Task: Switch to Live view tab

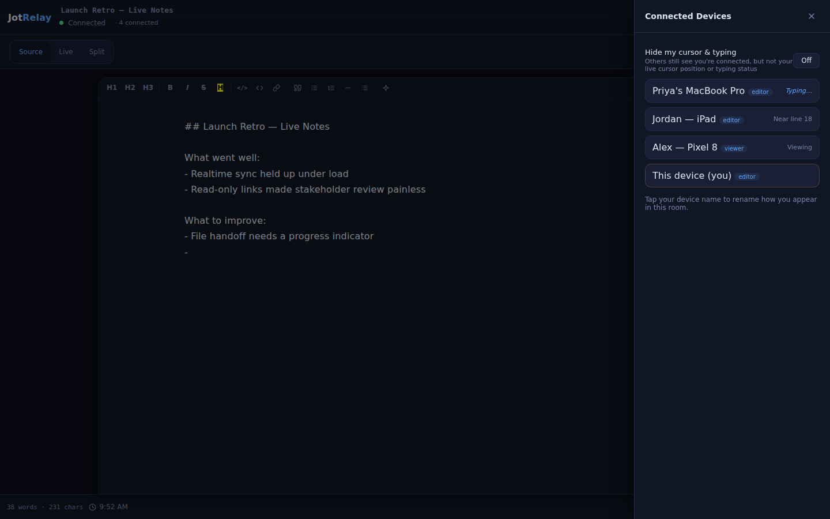Action: click(66, 52)
